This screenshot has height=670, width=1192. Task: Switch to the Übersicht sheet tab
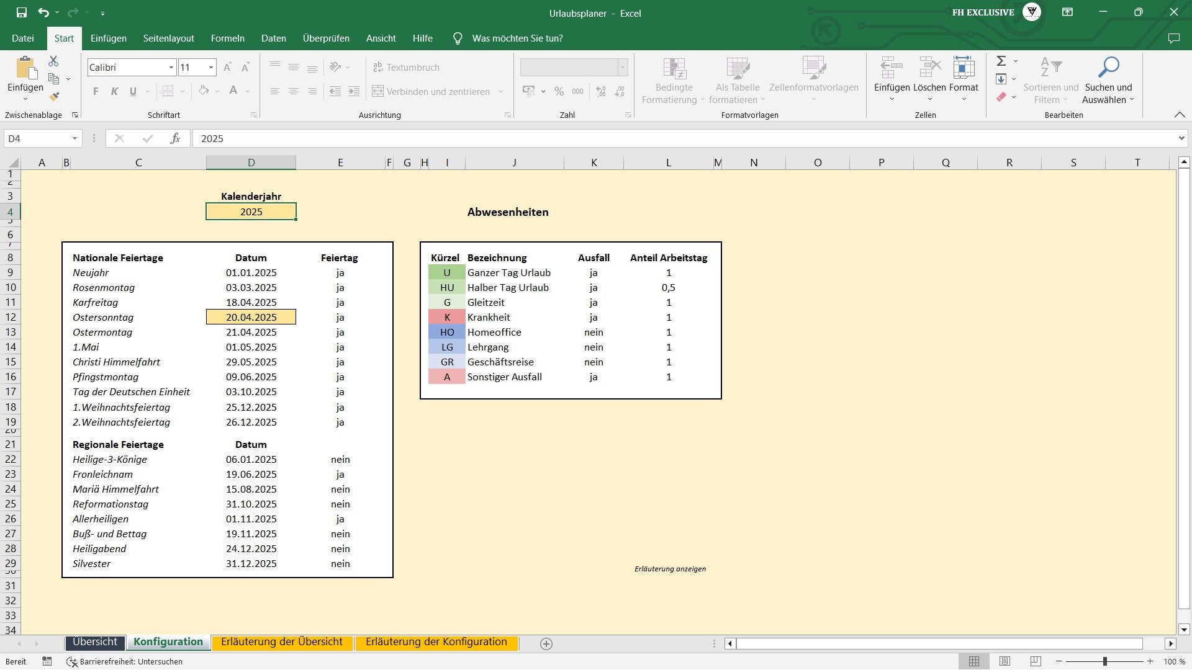click(94, 642)
